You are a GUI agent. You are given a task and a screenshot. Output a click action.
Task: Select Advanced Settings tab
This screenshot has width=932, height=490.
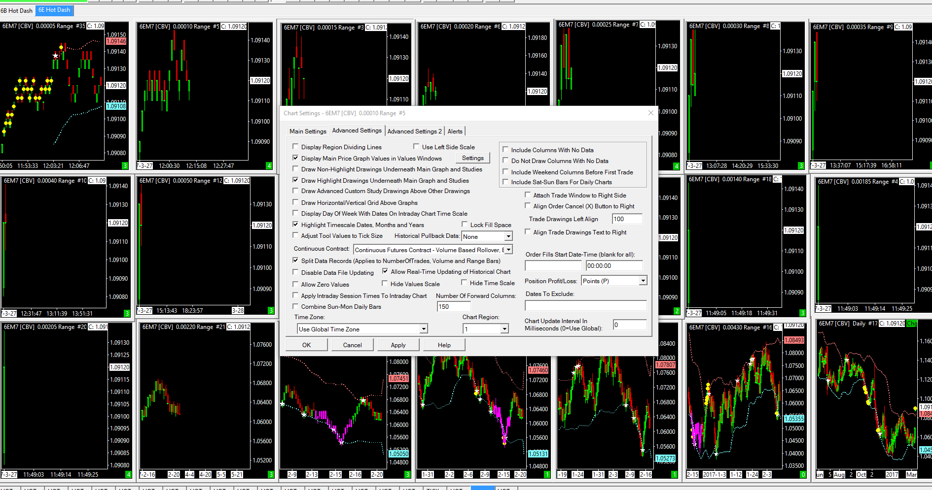(357, 131)
